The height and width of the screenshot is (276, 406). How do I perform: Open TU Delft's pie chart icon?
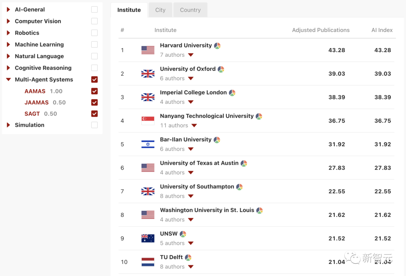point(188,258)
